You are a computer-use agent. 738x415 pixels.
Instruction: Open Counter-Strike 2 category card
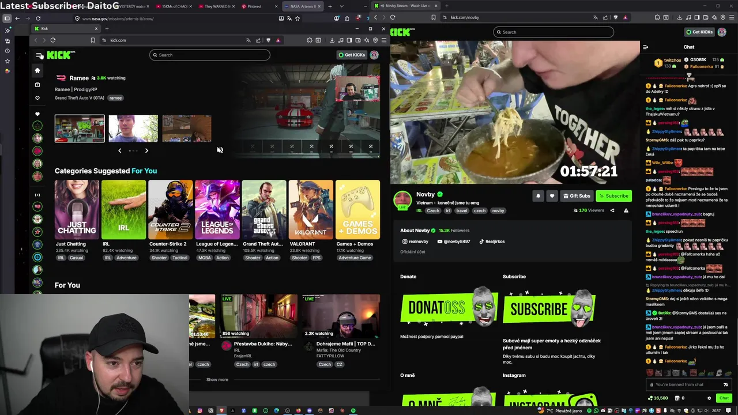pos(171,210)
